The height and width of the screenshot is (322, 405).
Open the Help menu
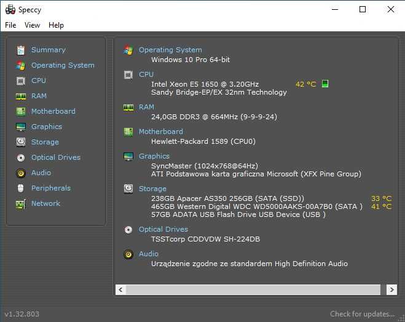56,25
